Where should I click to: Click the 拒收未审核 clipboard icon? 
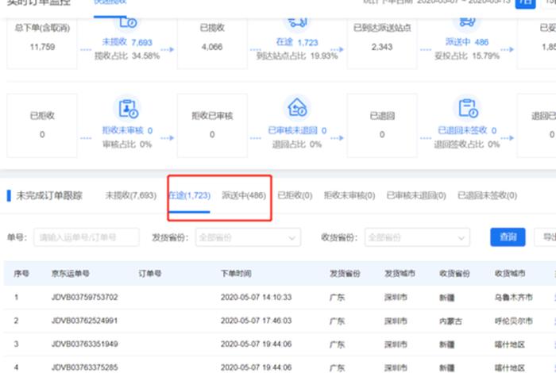(x=128, y=109)
